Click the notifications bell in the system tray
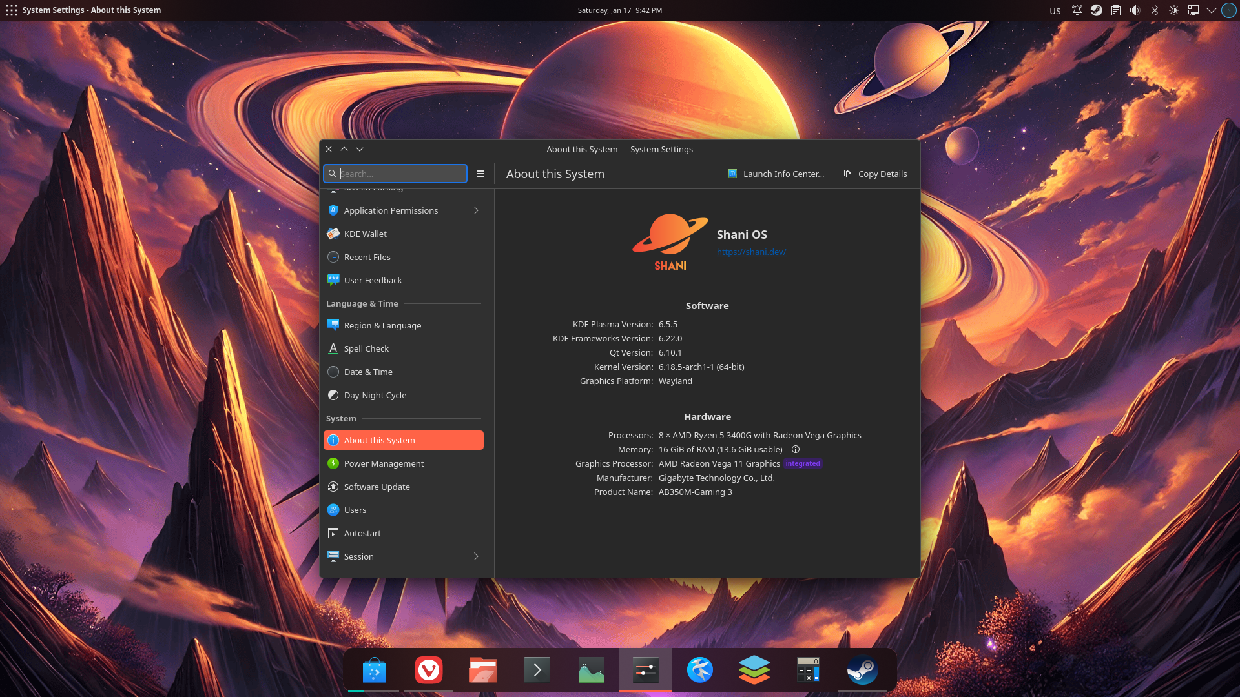The image size is (1240, 697). coord(1077,10)
